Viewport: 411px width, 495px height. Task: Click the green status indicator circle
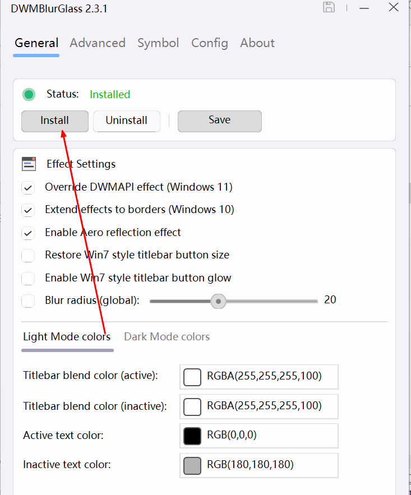29,94
